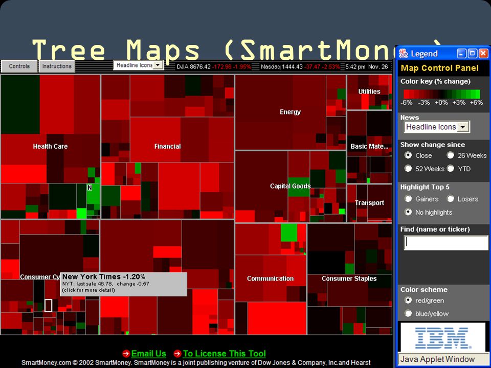This screenshot has width=491, height=368.
Task: Select the Close radio button
Action: pyautogui.click(x=408, y=155)
